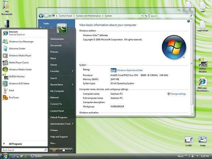The width and height of the screenshot is (212, 159).
Task: Click the refresh button beside address bar
Action: point(146,16)
